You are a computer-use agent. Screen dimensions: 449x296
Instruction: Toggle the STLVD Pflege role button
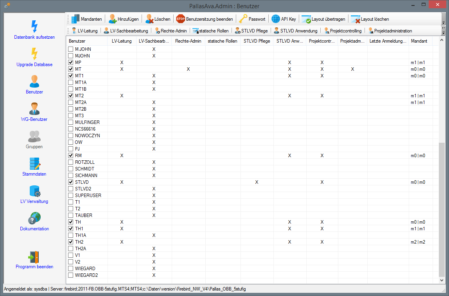[251, 30]
